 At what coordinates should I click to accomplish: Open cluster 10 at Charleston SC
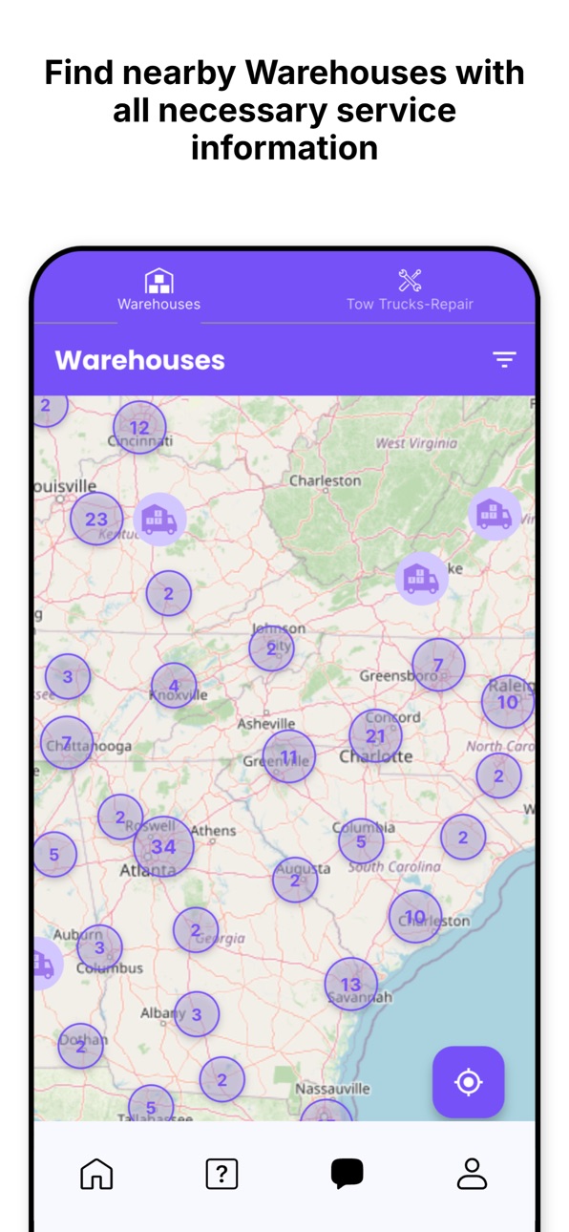pos(414,916)
